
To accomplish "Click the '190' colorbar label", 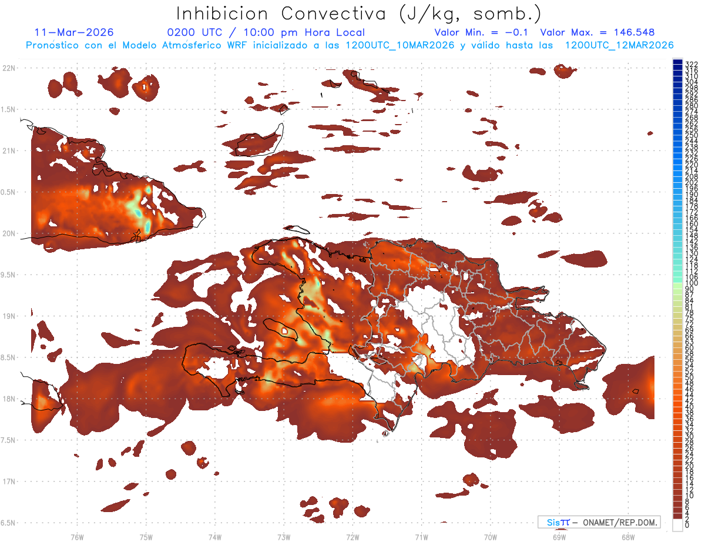I will point(691,195).
